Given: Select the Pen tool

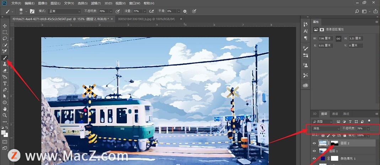Looking at the screenshot, I should 5,90.
